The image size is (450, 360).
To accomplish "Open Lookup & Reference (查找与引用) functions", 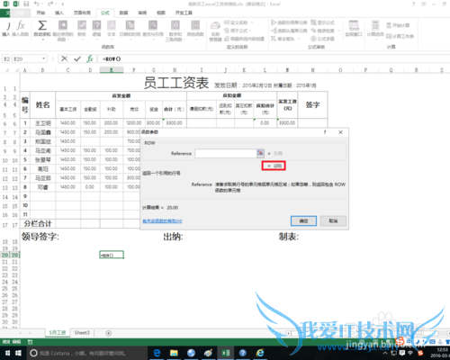I will click(x=153, y=29).
